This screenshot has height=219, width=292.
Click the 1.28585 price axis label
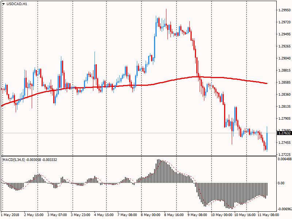pos(284,82)
